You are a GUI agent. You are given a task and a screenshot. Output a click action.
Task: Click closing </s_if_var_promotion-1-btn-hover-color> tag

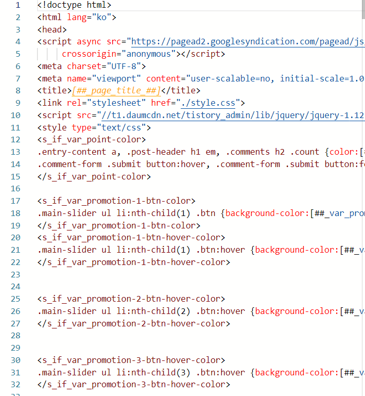coord(134,262)
